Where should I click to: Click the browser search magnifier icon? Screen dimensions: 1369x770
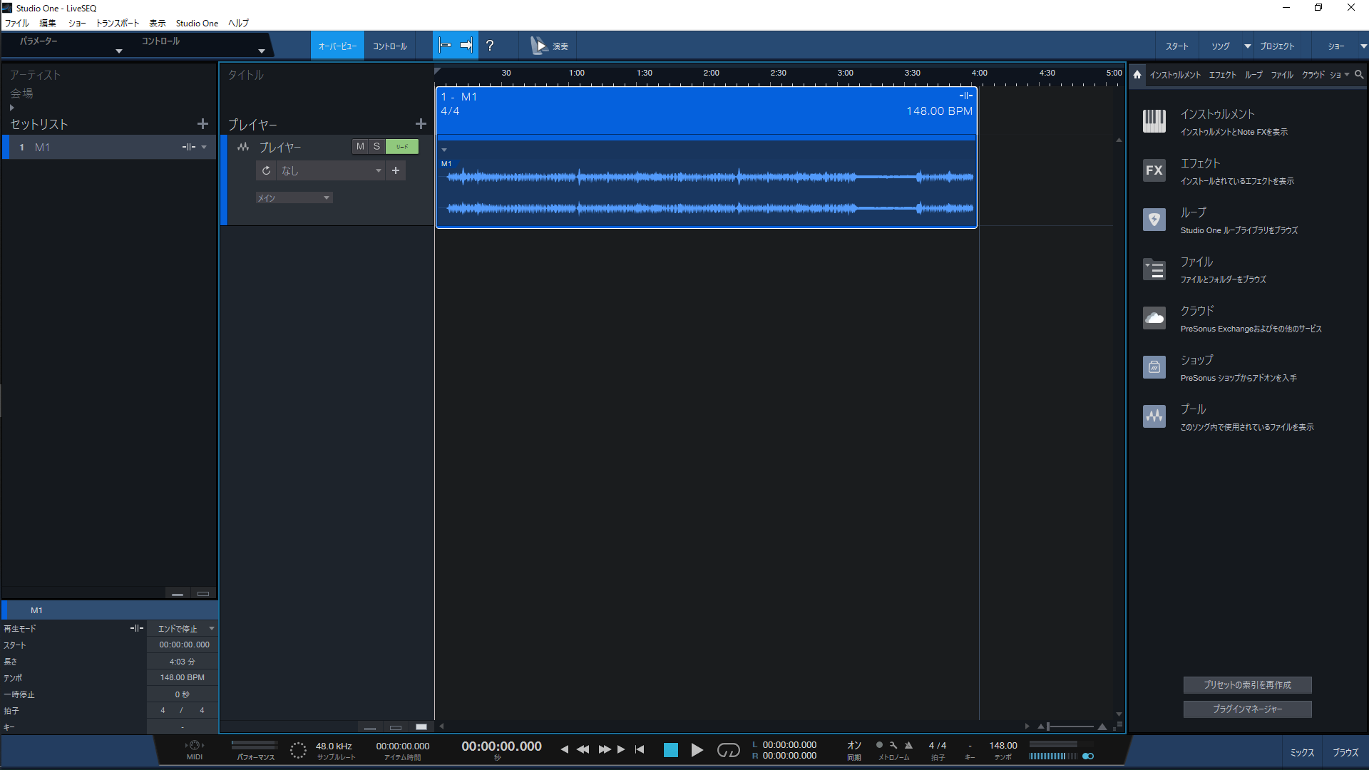pyautogui.click(x=1359, y=74)
